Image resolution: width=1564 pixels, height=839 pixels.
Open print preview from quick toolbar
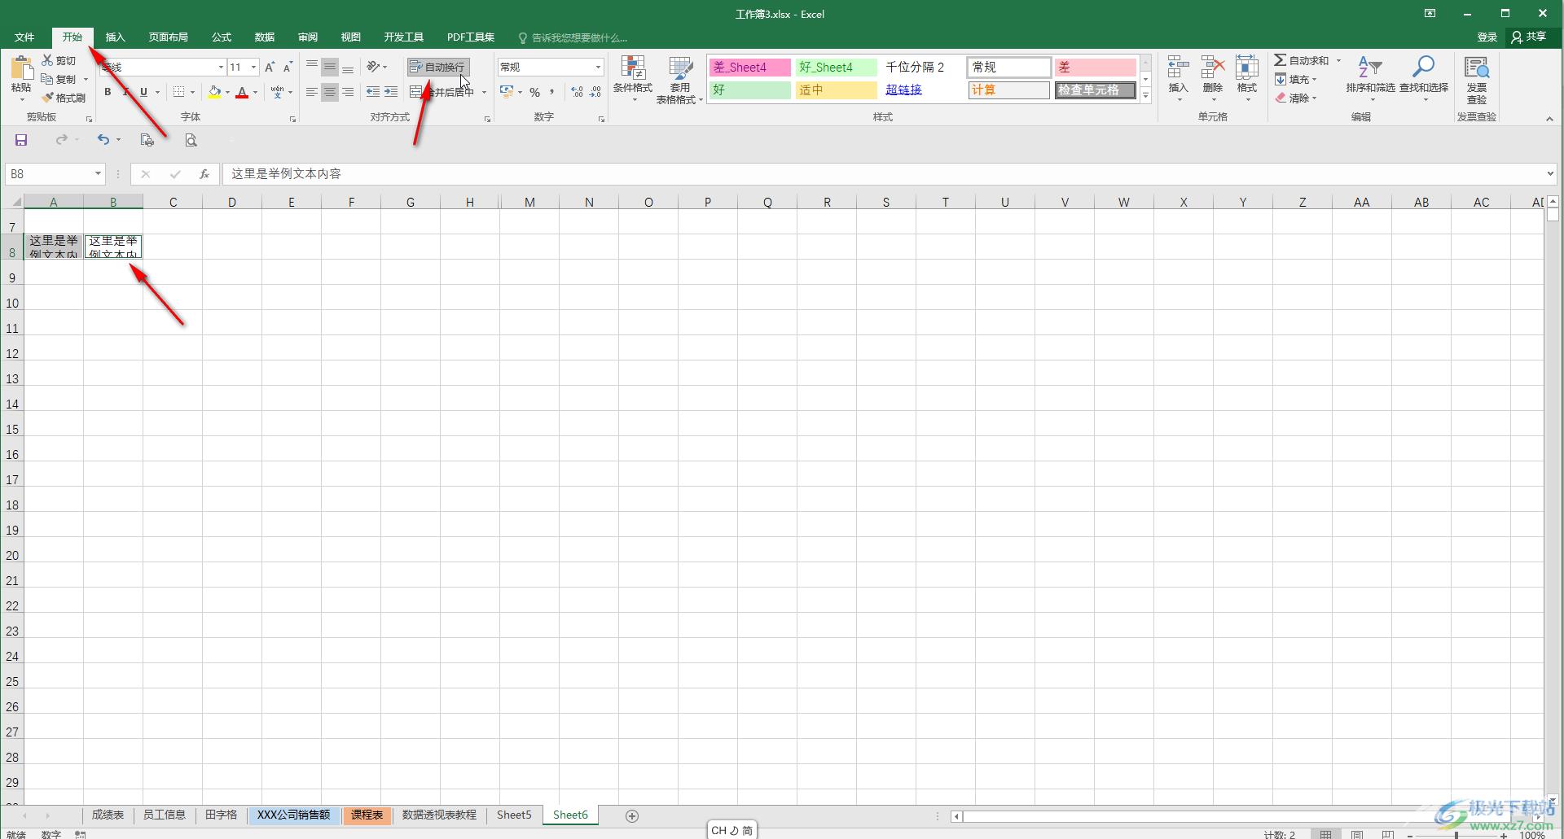pos(191,140)
